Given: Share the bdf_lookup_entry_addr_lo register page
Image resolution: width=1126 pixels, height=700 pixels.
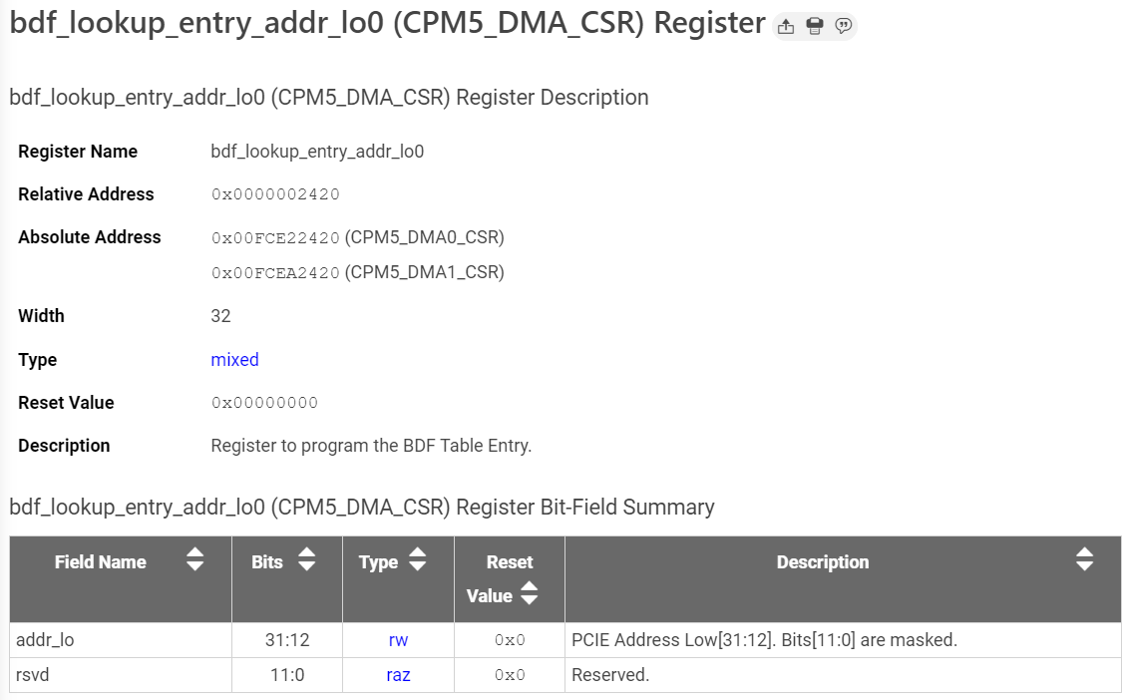Looking at the screenshot, I should point(785,26).
